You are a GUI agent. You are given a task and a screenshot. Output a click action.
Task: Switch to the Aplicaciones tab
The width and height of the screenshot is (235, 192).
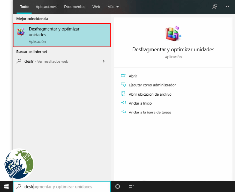(x=46, y=7)
